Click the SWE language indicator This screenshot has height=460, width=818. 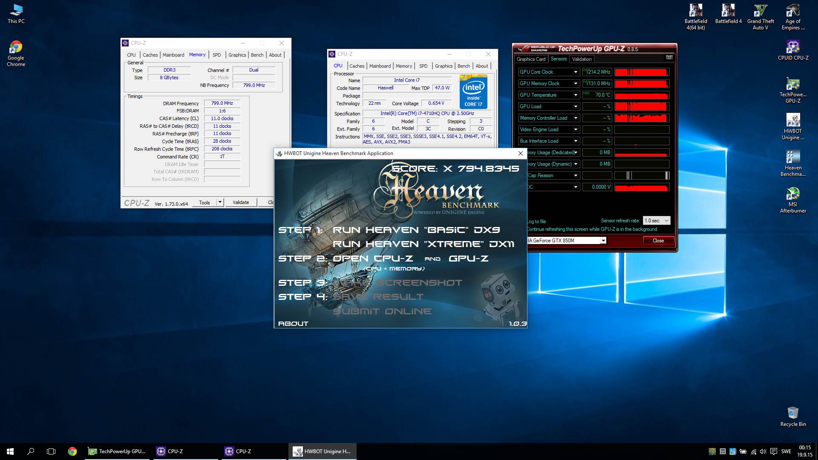coord(786,451)
